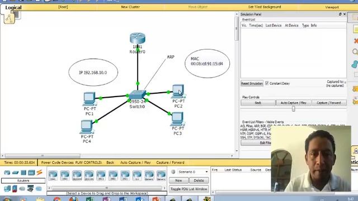Click New Cluster in the top bar
The height and width of the screenshot is (201, 358).
point(130,7)
